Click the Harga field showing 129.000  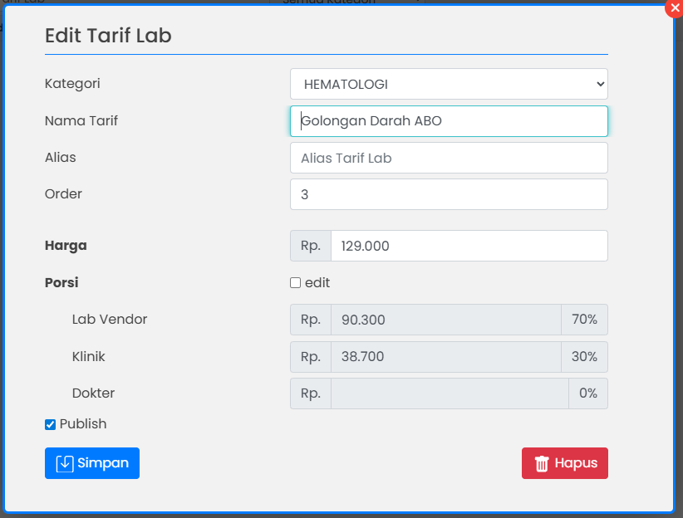[469, 246]
